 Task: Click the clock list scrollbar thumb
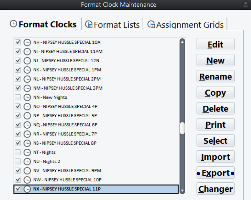182,128
